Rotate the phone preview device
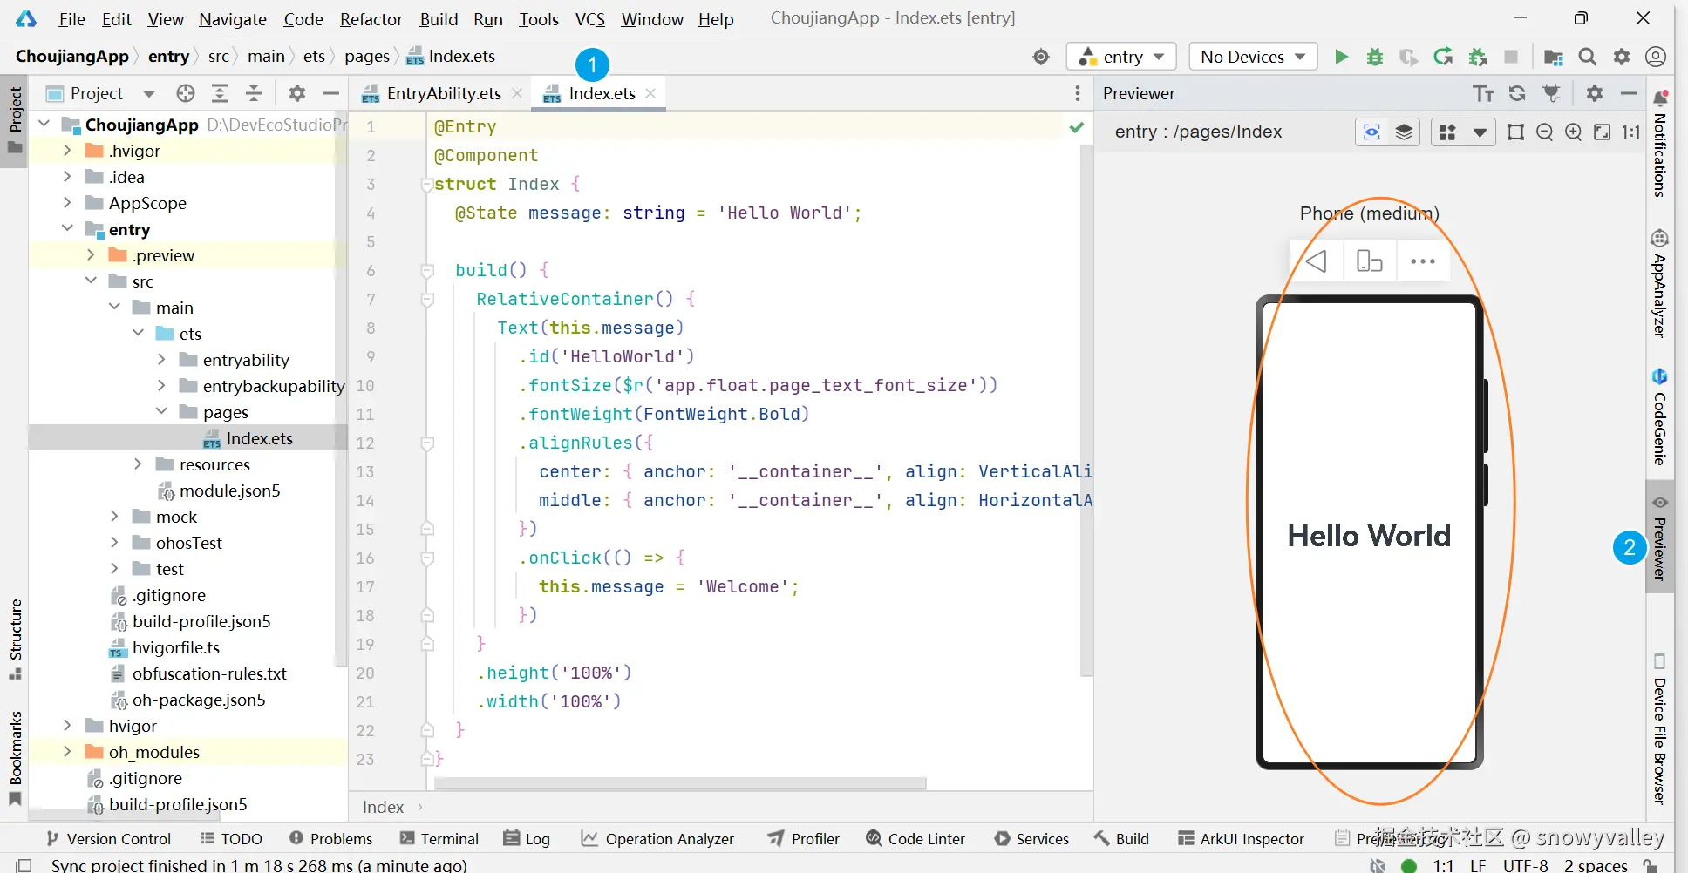The image size is (1688, 873). click(x=1369, y=261)
